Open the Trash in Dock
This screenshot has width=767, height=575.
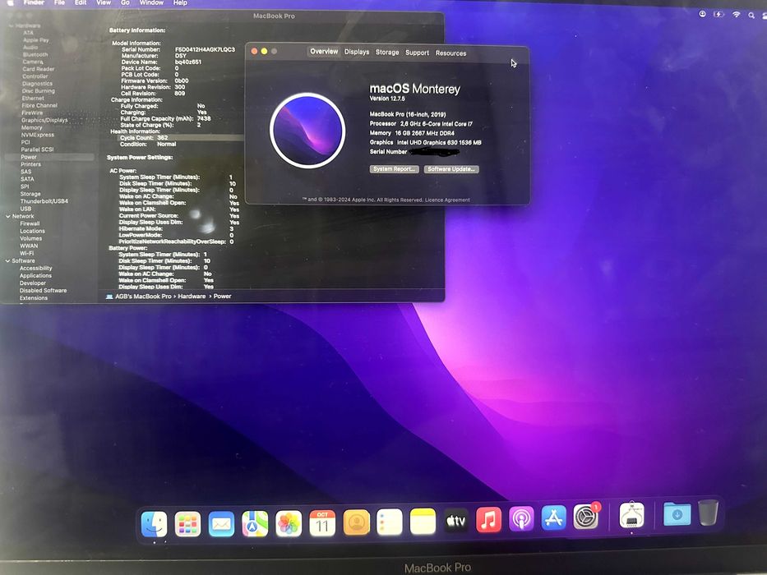pos(708,512)
